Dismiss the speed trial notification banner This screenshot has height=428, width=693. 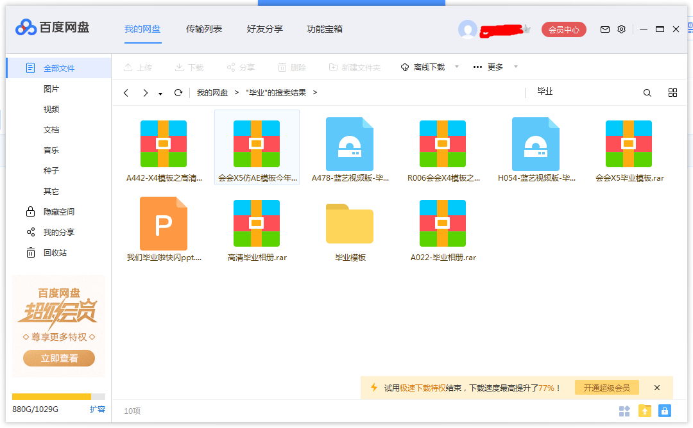(657, 388)
